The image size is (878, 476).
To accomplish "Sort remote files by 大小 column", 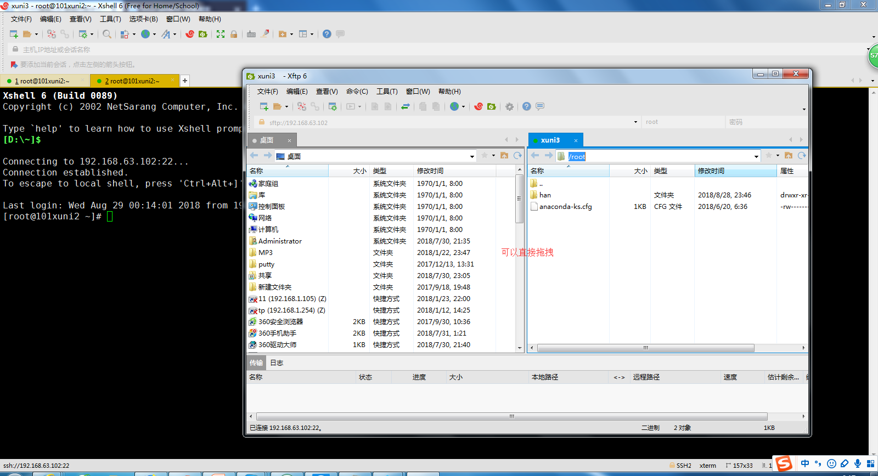I will (x=630, y=171).
